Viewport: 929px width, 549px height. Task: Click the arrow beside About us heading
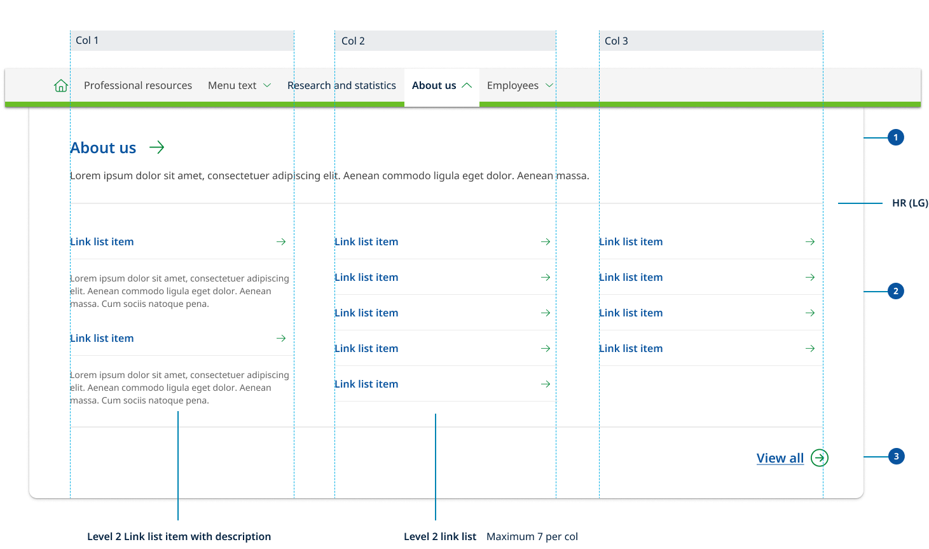click(157, 147)
